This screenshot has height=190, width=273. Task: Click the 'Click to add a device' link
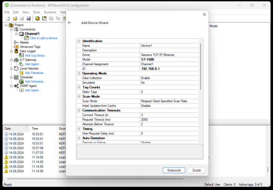tap(44, 38)
